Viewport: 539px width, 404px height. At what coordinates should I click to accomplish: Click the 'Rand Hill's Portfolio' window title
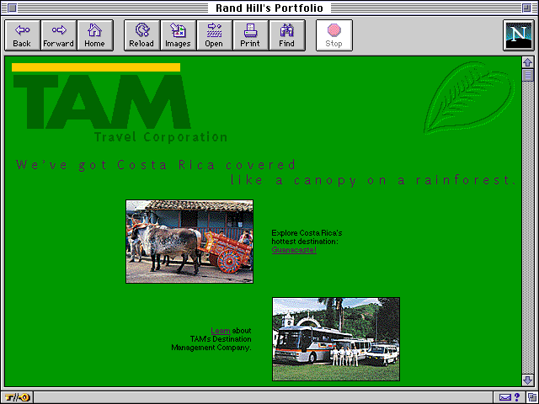pos(269,8)
